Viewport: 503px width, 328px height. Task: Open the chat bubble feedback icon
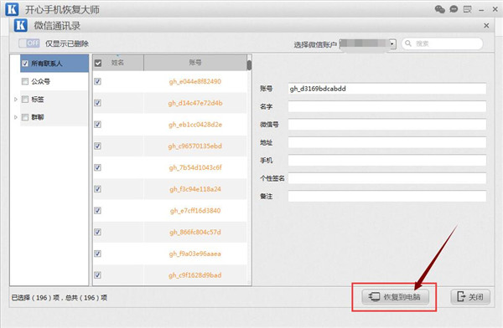[x=454, y=9]
